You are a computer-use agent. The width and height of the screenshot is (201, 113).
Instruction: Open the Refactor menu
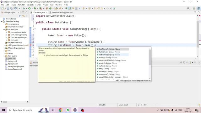[x=21, y=5]
